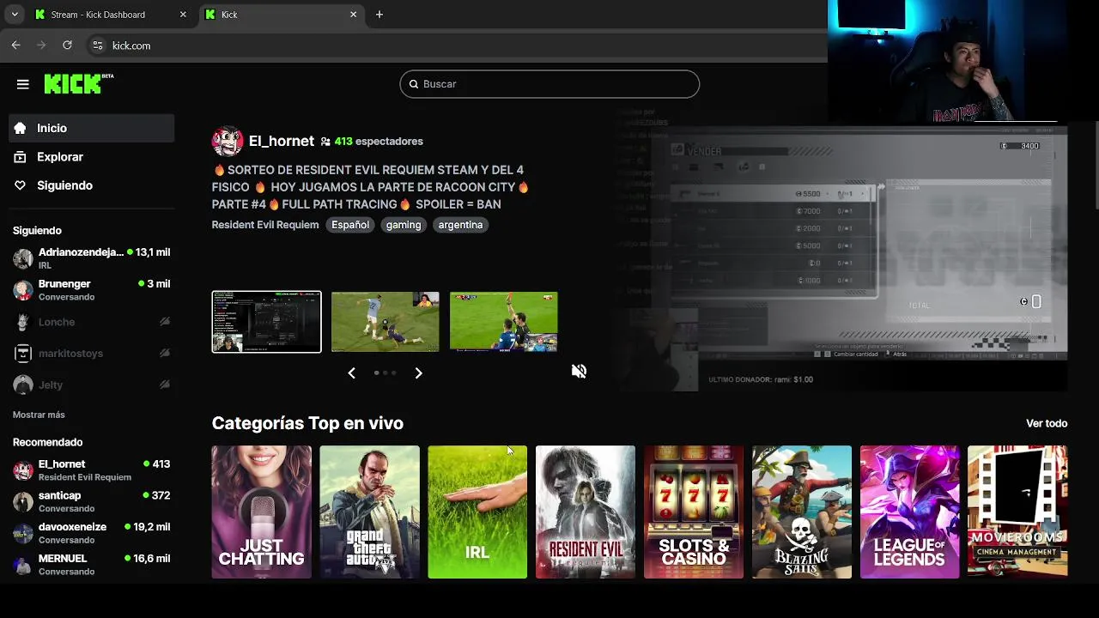Open the hamburger sidebar menu
The height and width of the screenshot is (618, 1099).
(22, 84)
